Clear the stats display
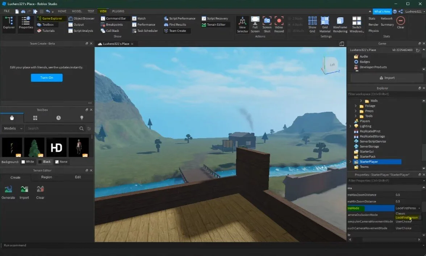Screen dimensions: 426x256 (x=401, y=23)
